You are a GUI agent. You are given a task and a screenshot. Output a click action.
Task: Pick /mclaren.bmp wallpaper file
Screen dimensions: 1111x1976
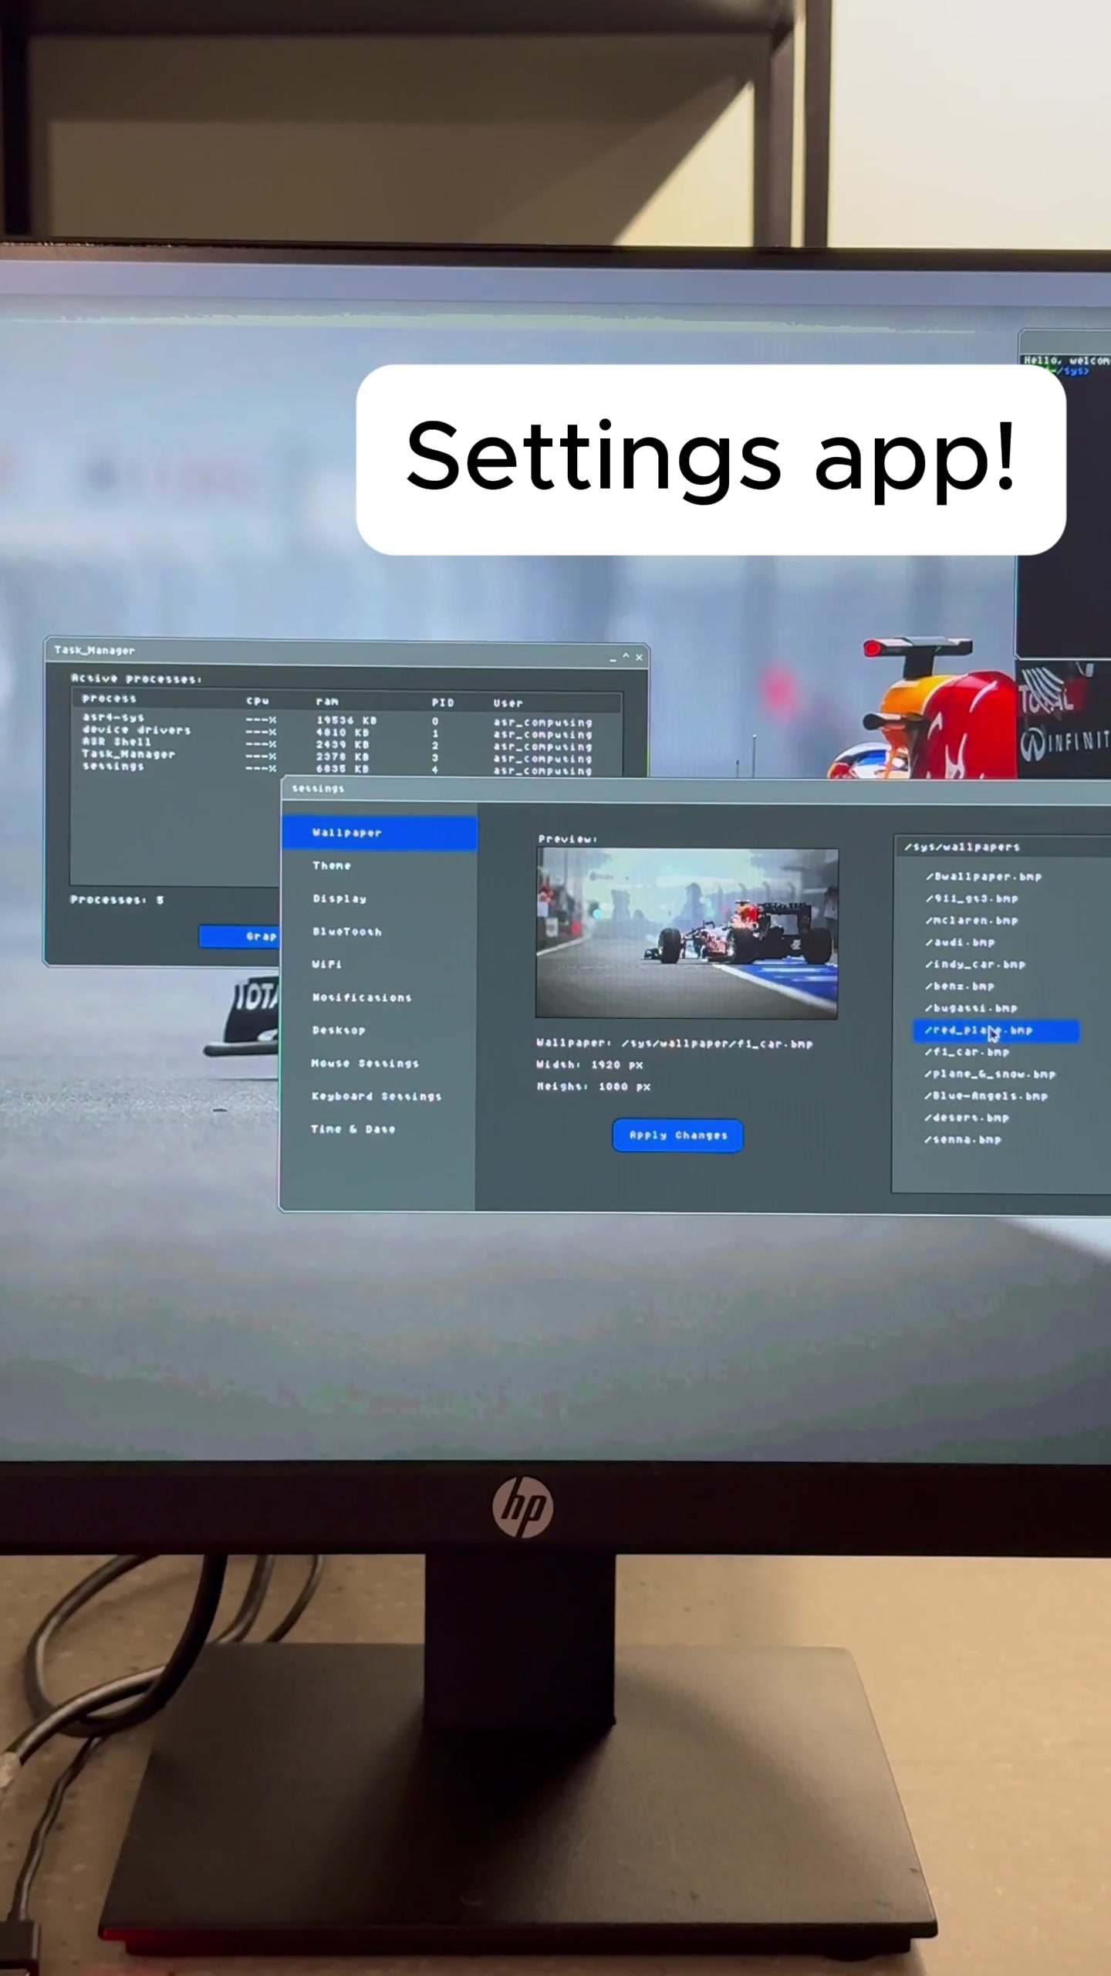[x=972, y=921]
